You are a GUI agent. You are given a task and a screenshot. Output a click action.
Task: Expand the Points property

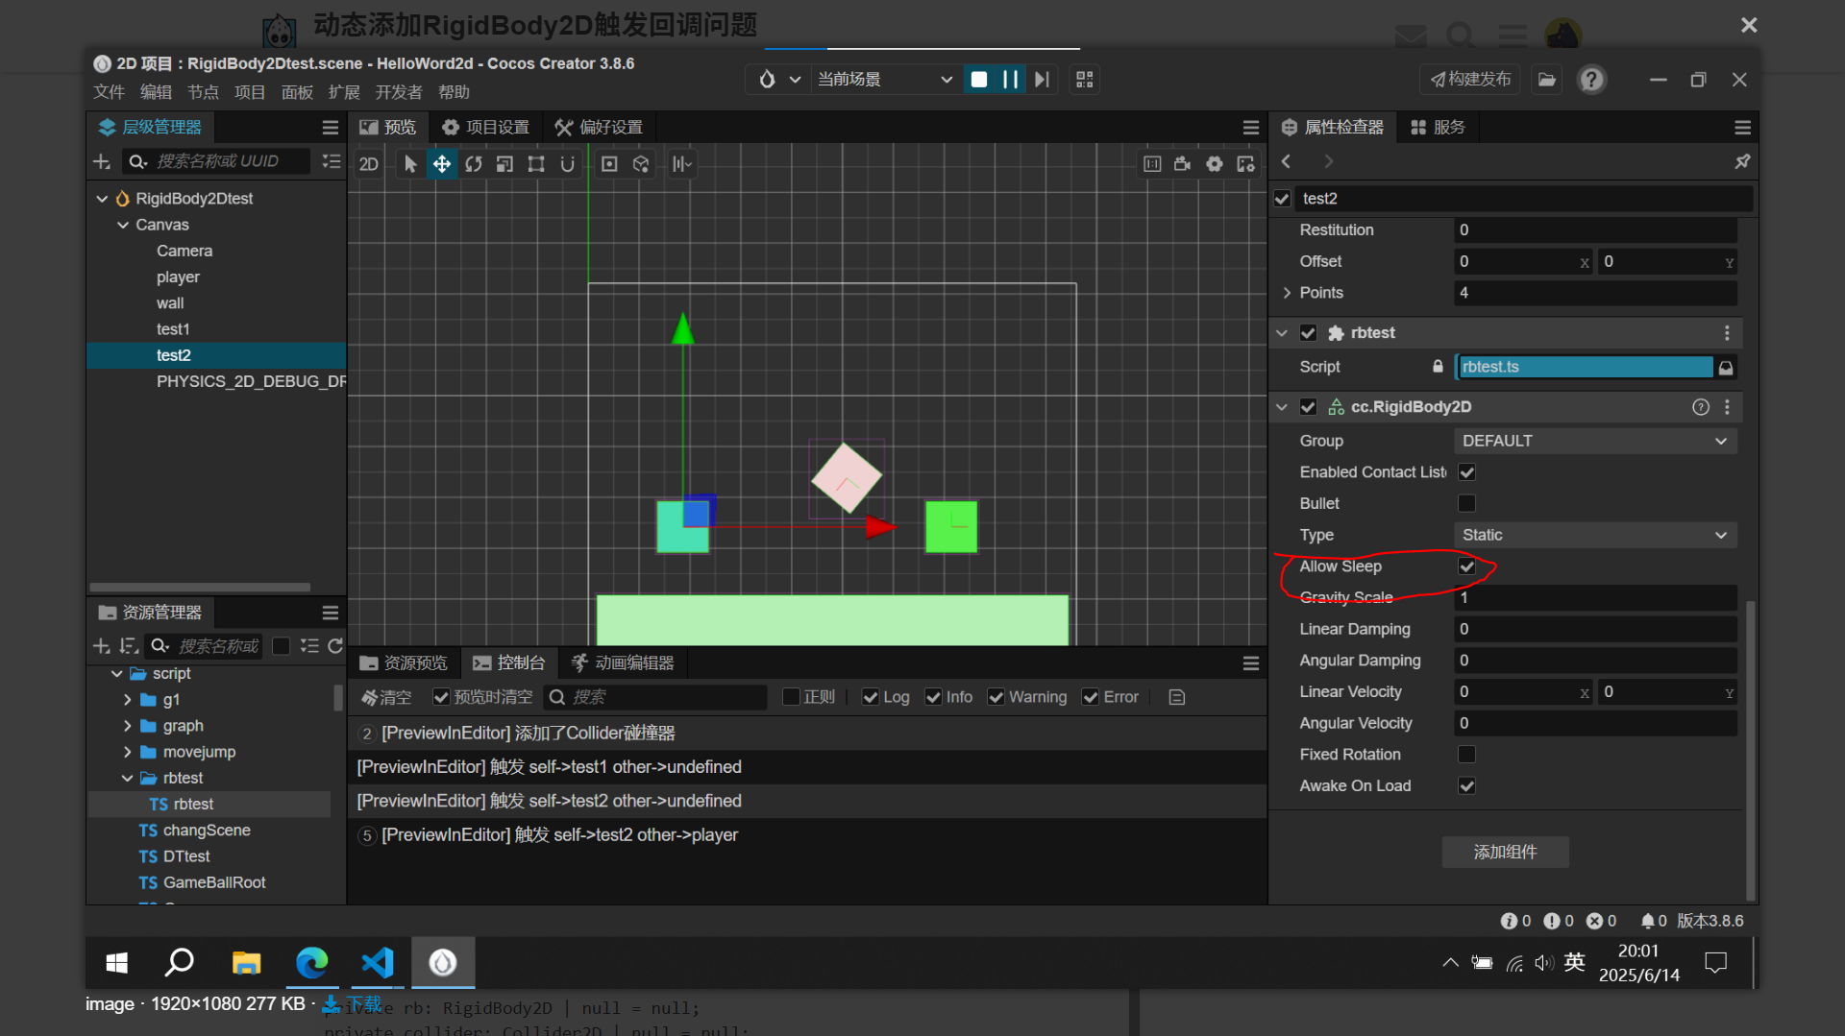tap(1287, 293)
